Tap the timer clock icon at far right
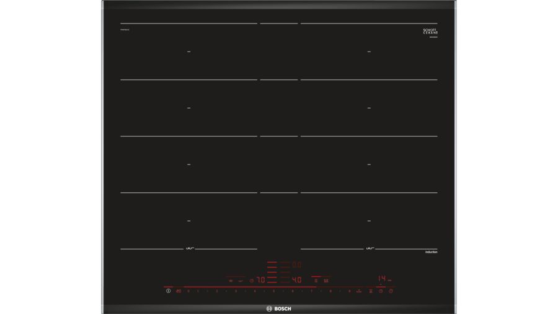The image size is (558, 314). [391, 291]
